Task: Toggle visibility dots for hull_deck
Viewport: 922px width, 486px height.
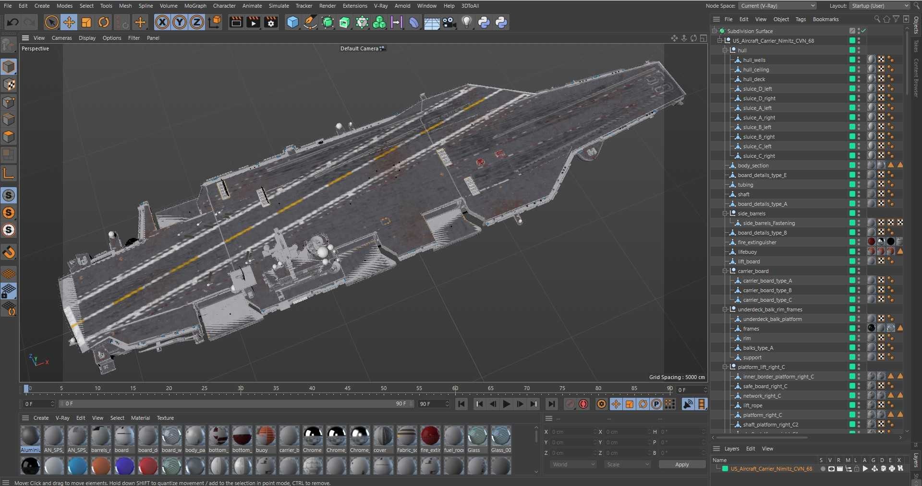Action: (859, 79)
